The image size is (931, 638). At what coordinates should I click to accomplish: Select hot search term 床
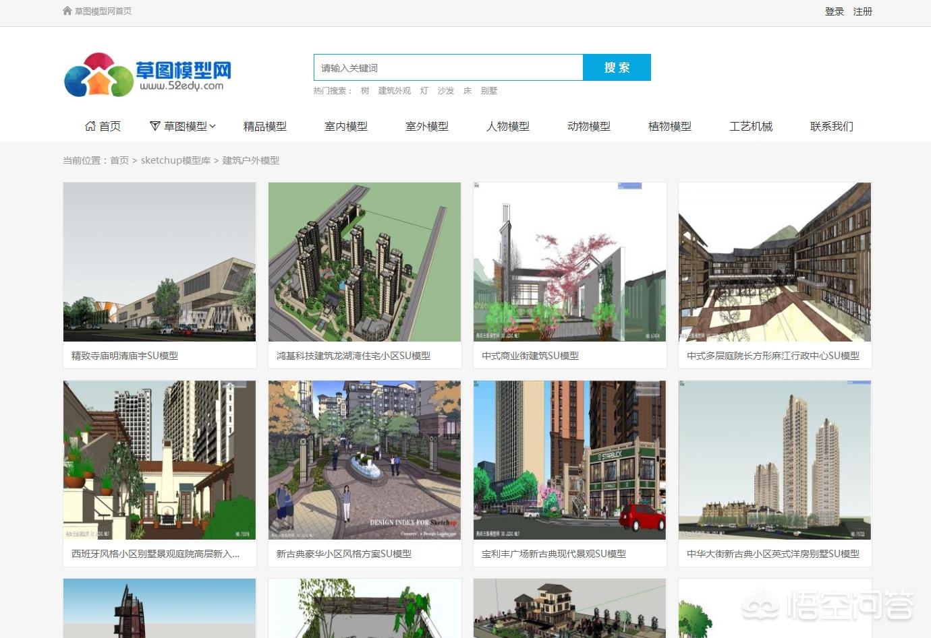[468, 91]
